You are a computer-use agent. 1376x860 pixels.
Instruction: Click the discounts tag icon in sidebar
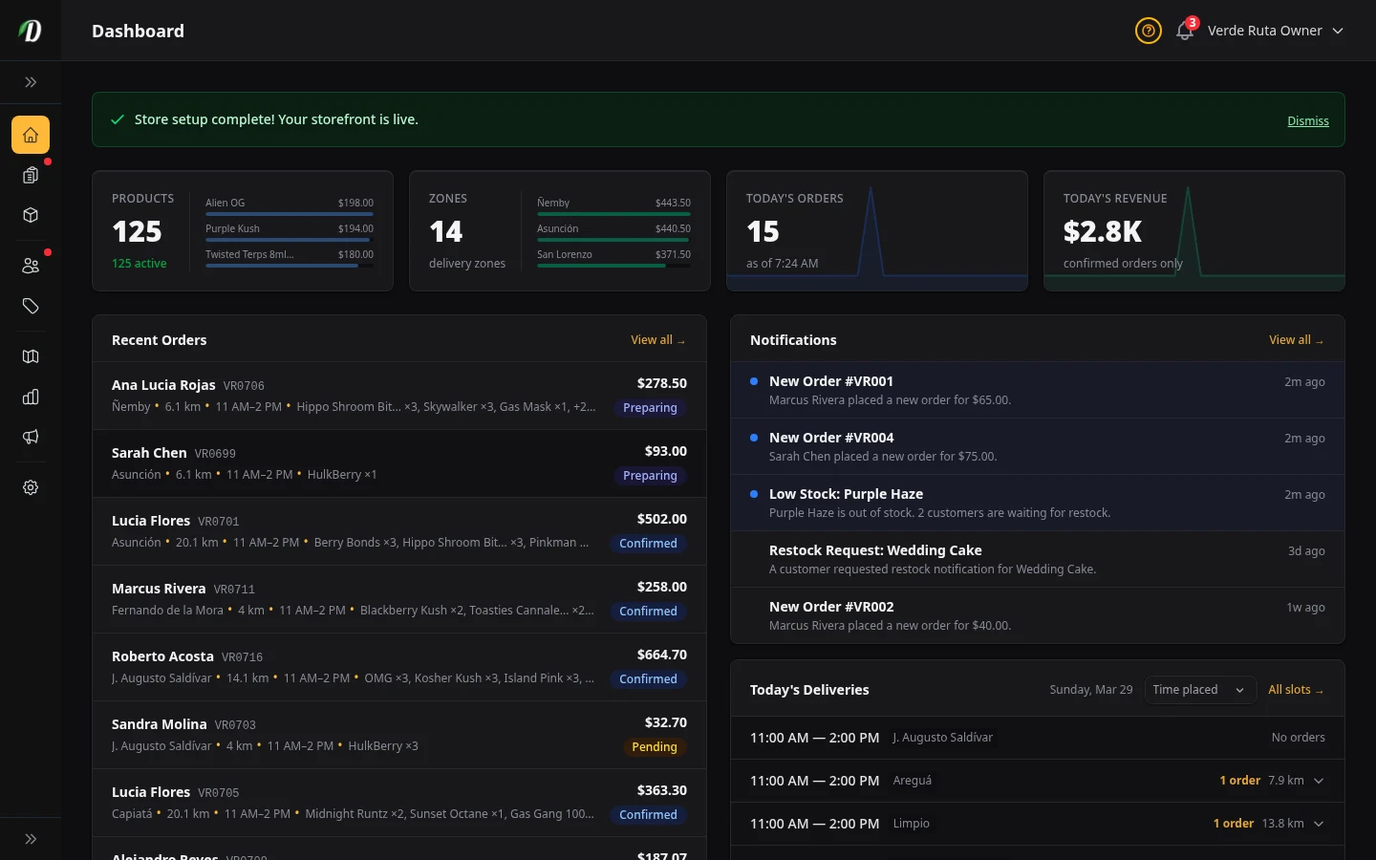pos(31,307)
